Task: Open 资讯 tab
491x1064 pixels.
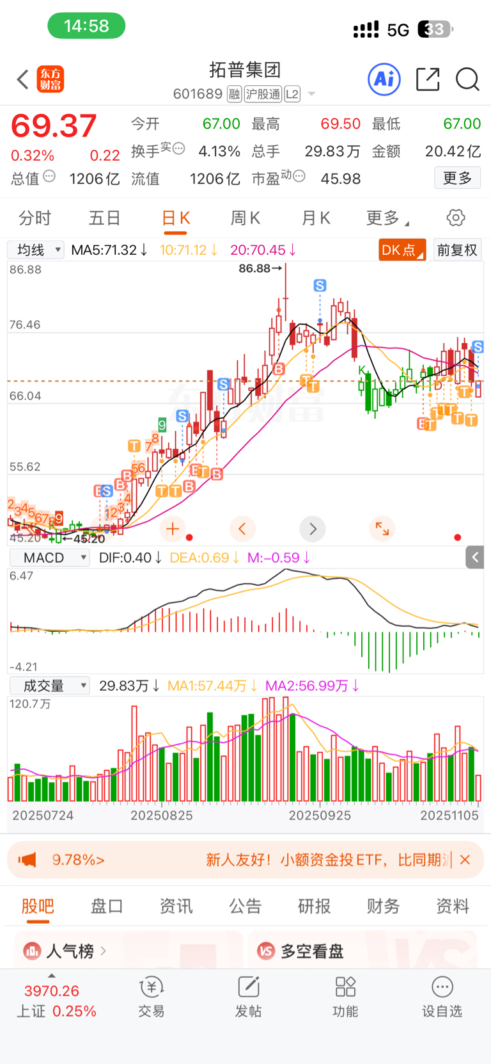Action: click(176, 906)
